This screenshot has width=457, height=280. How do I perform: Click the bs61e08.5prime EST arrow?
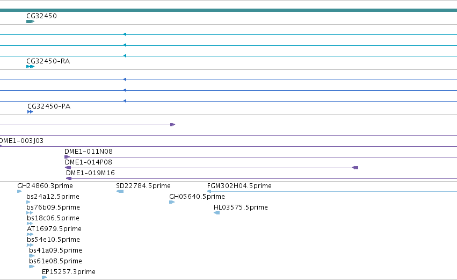(x=32, y=267)
